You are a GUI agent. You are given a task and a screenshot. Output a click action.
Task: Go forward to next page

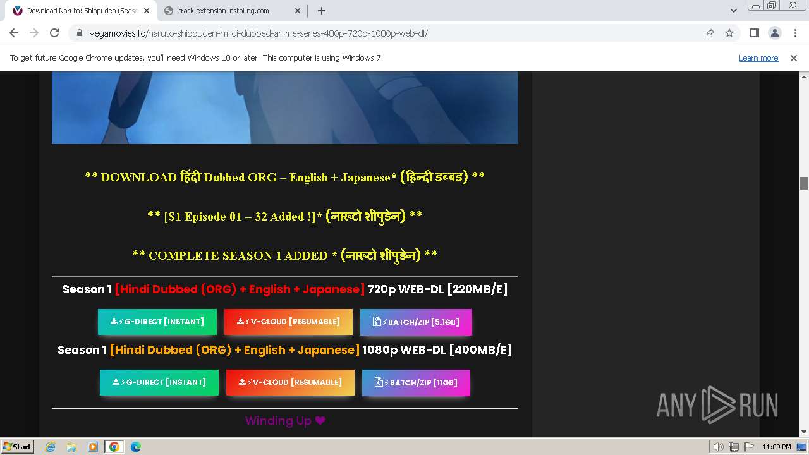click(34, 33)
